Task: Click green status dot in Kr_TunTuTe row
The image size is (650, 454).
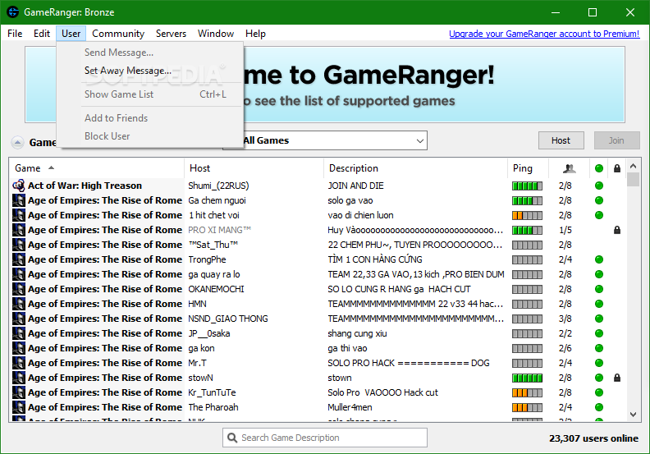Action: 598,392
